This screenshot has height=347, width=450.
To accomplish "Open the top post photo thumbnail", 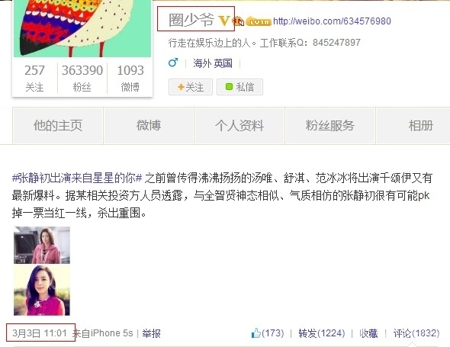I will pyautogui.click(x=42, y=245).
